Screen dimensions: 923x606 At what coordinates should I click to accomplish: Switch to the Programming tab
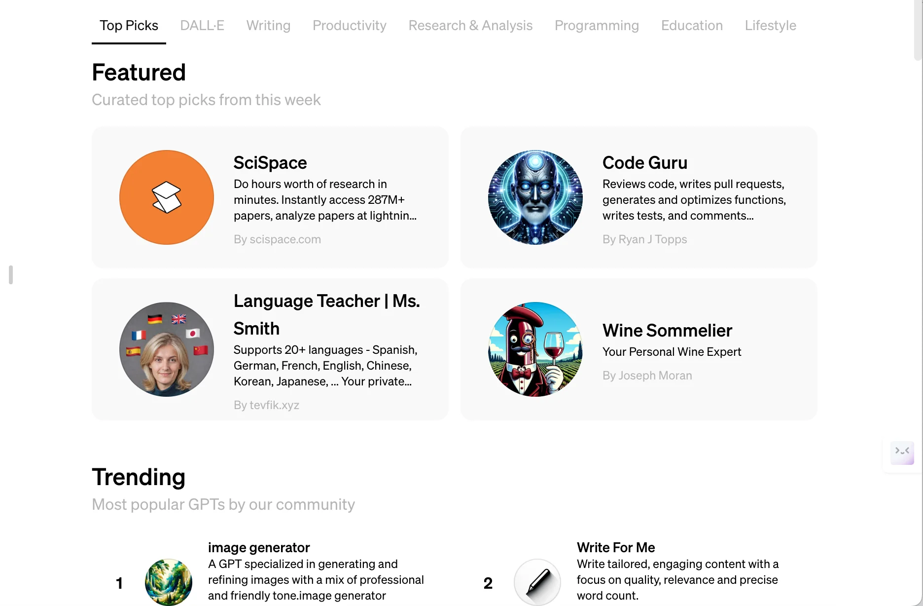[597, 26]
